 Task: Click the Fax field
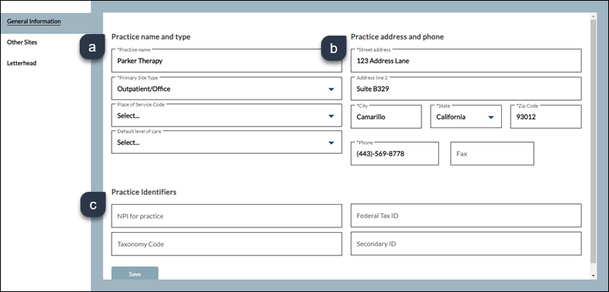point(492,153)
